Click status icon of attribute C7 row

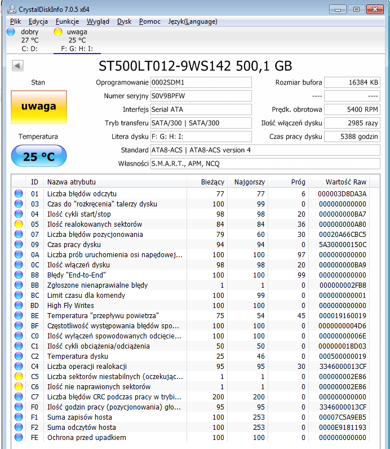click(x=19, y=397)
